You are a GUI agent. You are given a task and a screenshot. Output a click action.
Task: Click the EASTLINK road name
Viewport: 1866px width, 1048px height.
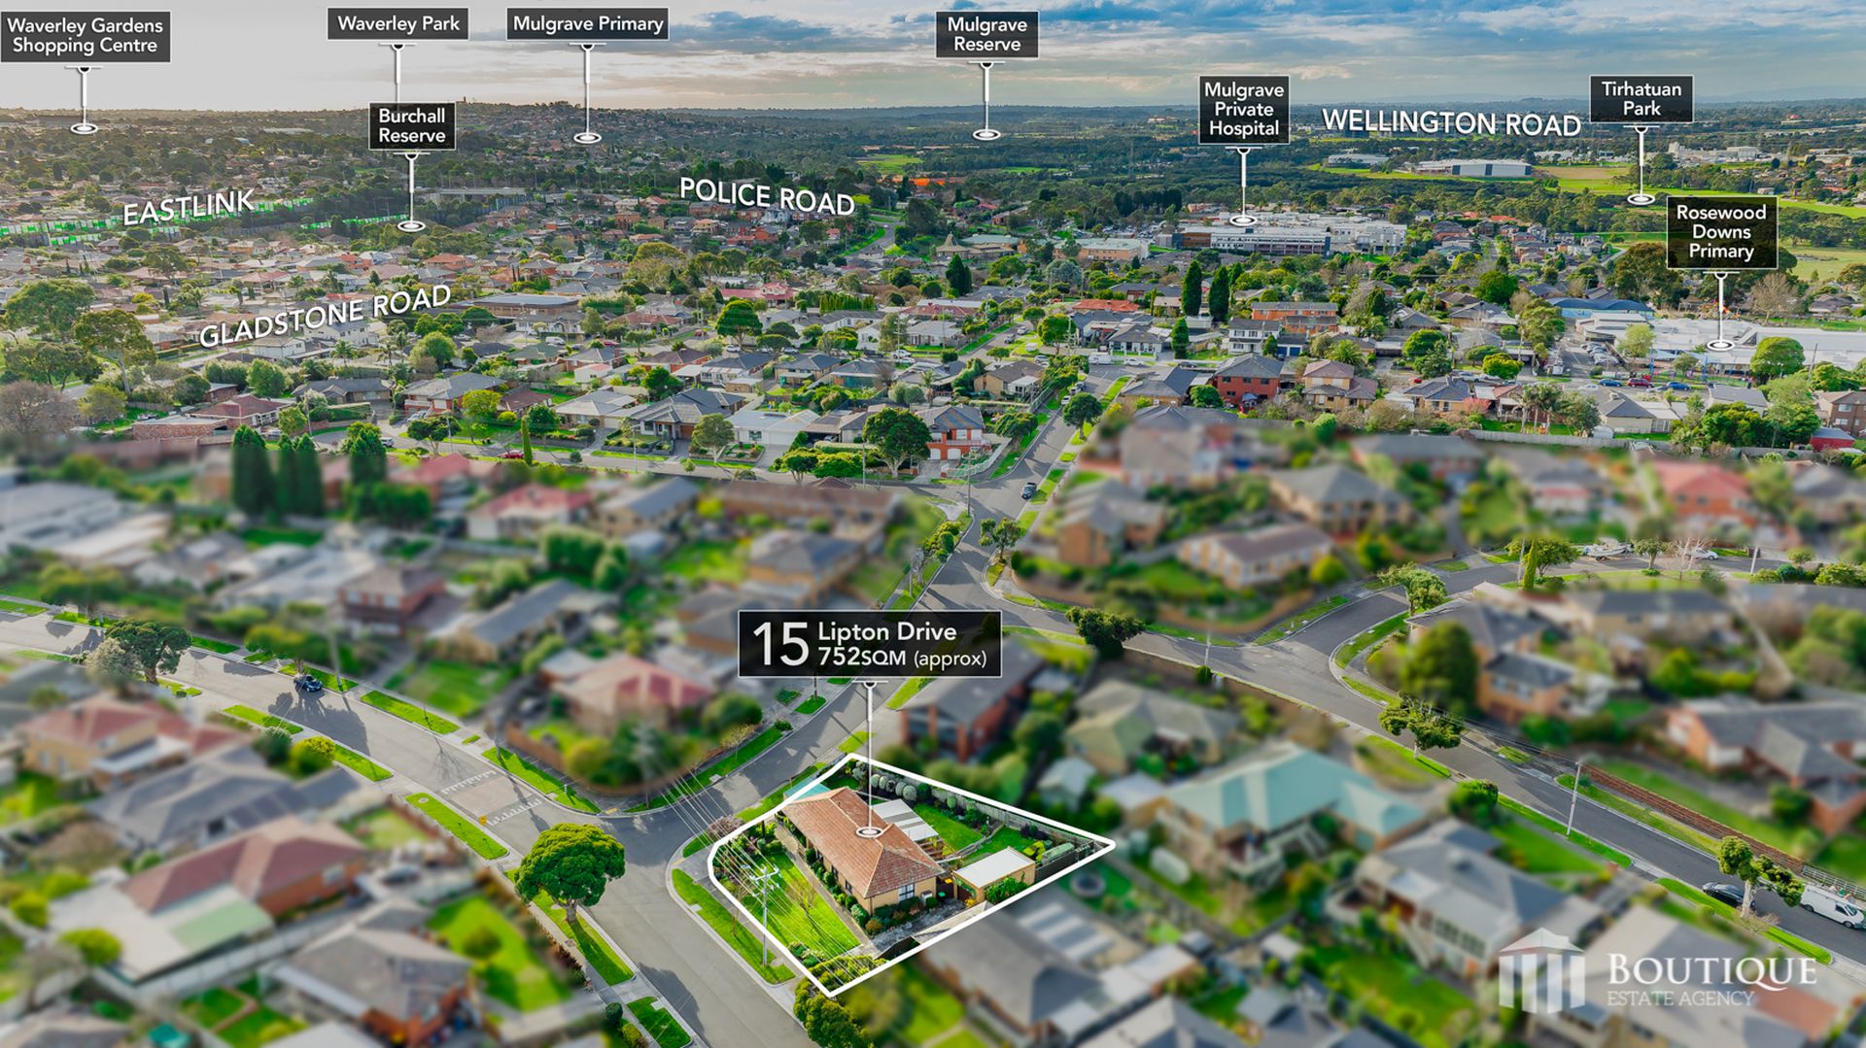[x=189, y=207]
